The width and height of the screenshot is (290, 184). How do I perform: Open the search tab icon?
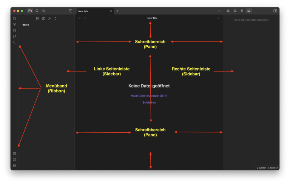(37, 11)
